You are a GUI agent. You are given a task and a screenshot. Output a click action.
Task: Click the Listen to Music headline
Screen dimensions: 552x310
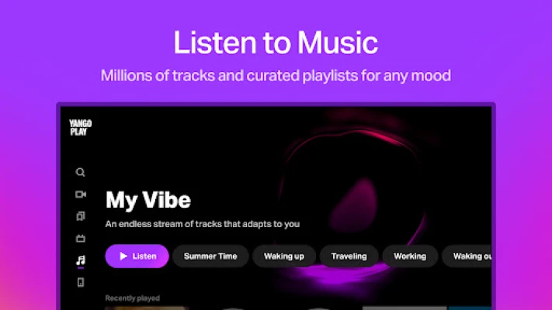[x=276, y=43]
